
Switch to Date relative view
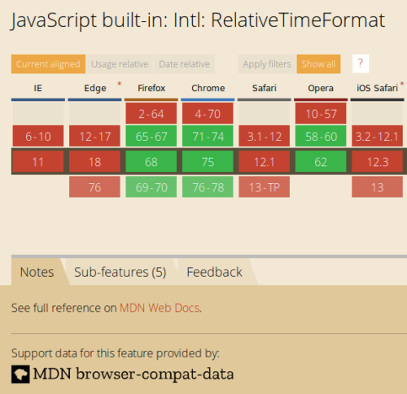coord(184,64)
